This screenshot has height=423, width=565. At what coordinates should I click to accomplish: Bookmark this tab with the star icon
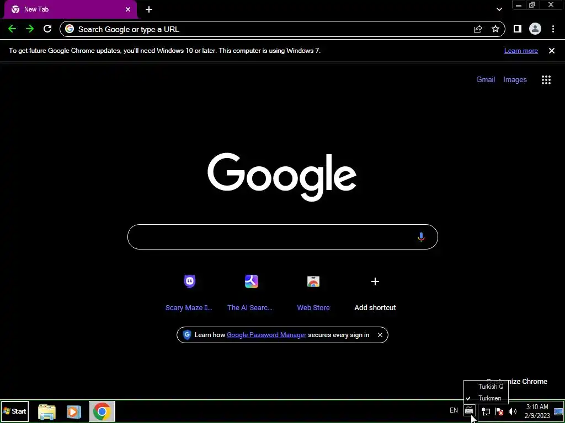(x=495, y=29)
